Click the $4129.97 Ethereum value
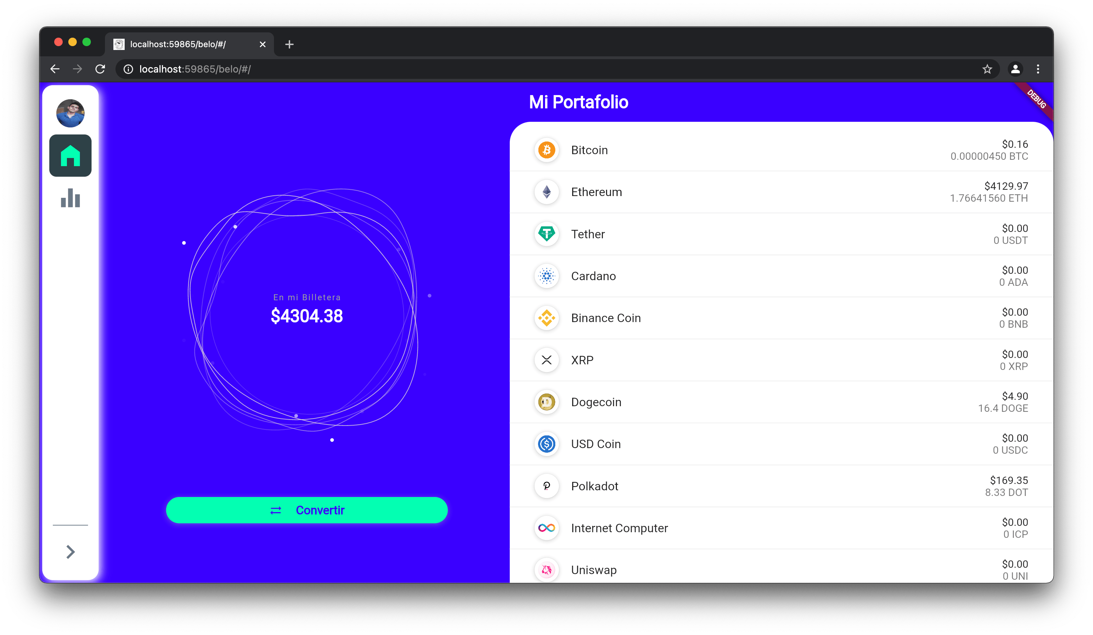The width and height of the screenshot is (1093, 635). click(x=1006, y=186)
